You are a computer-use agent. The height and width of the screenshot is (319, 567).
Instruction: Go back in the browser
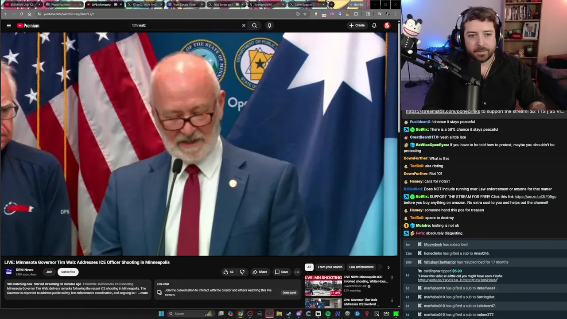(5, 14)
